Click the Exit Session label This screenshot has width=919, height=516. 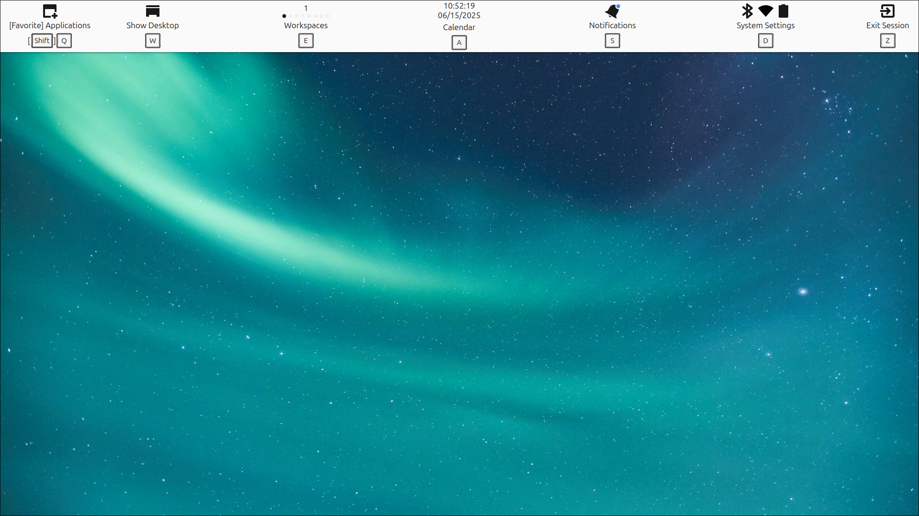887,25
